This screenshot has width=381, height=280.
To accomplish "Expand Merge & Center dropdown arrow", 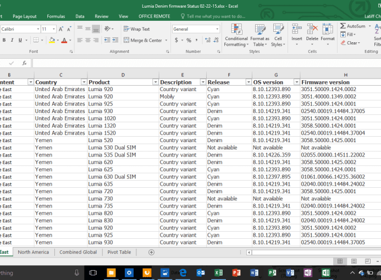I will (167, 40).
